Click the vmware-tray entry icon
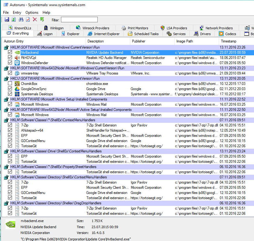This screenshot has height=241, width=254. 17,73
